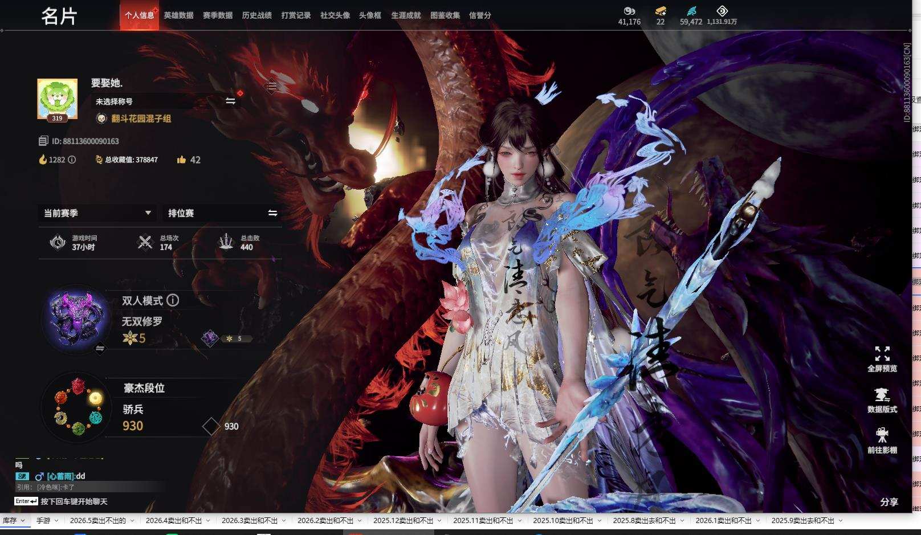Switch to the 信誉分 tab
Screen dimensions: 921x535
[480, 15]
